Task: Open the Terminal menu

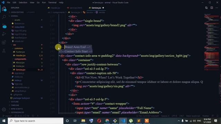Action: 52,2
